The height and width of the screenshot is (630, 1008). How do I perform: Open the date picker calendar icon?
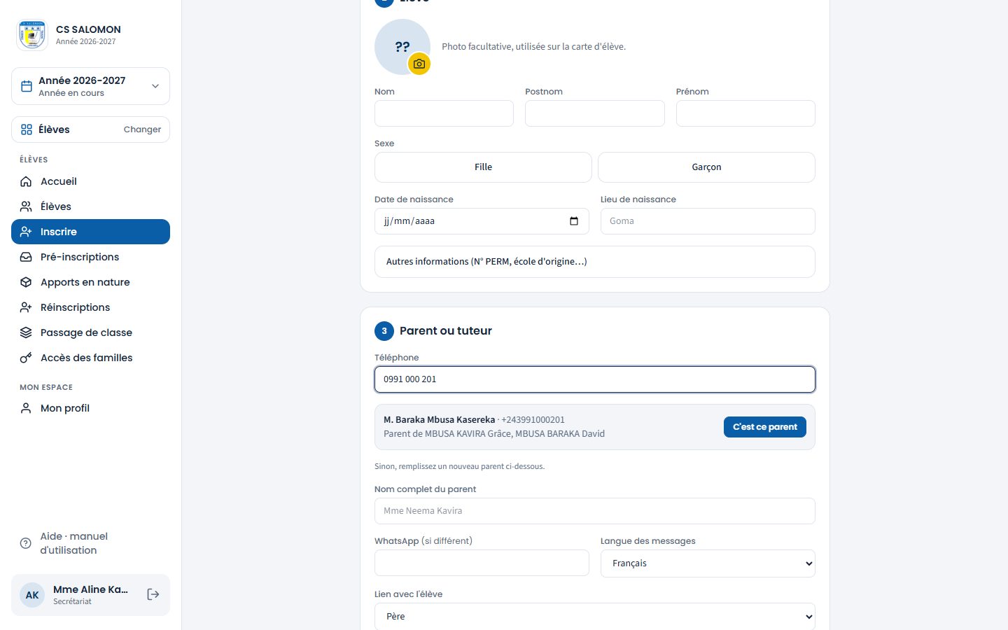click(574, 221)
